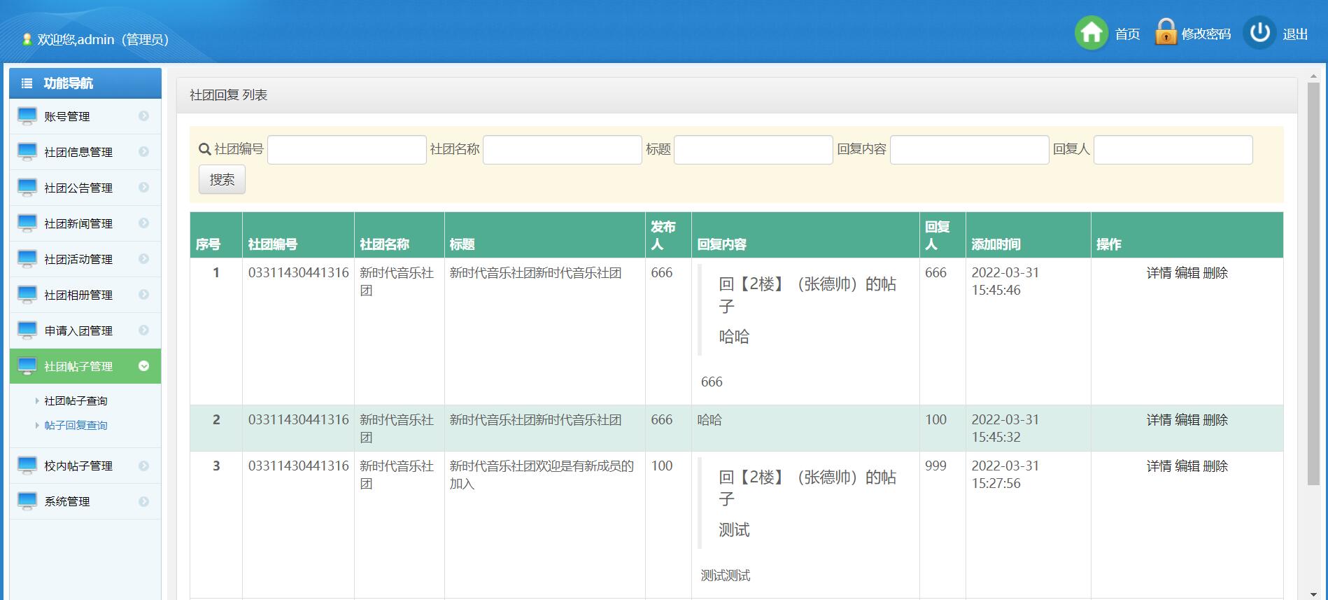
Task: Expand 社团活动管理 with its arrow
Action: [x=143, y=259]
